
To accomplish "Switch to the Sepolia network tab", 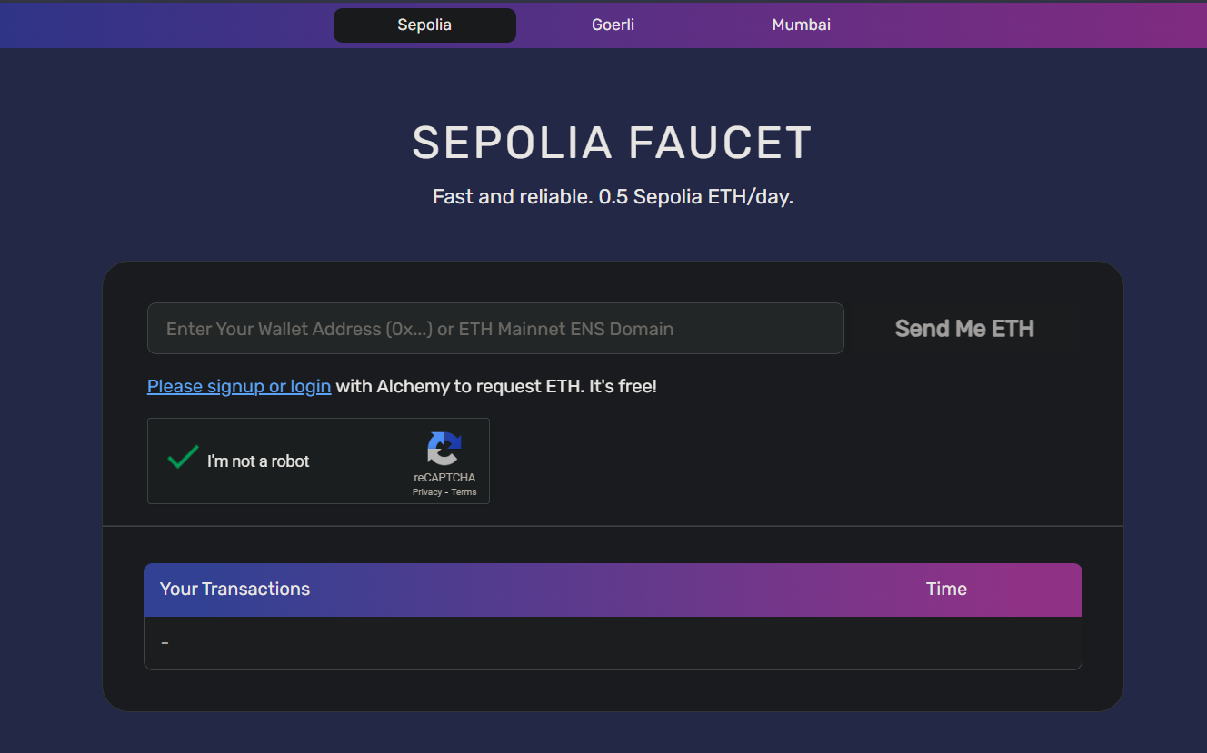I will pos(424,25).
